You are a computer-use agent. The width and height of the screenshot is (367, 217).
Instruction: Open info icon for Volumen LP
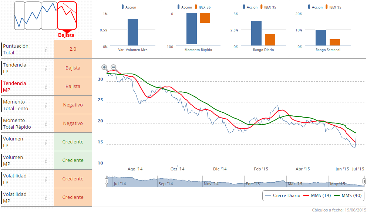pos(46,142)
